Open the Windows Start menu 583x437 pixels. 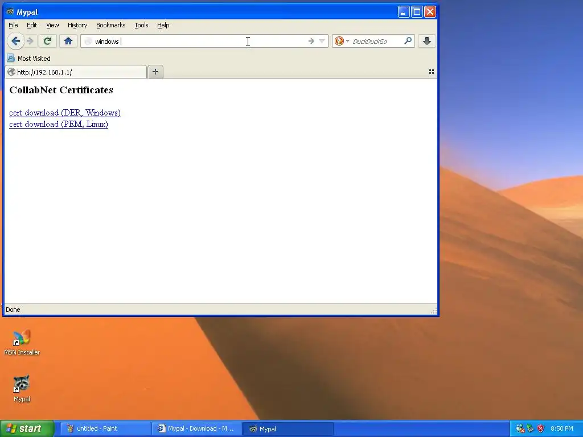(x=27, y=428)
